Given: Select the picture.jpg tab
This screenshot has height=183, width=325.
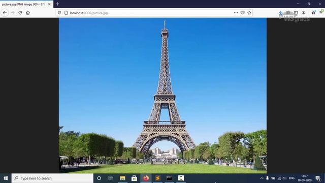Looking at the screenshot, I should 26,4.
